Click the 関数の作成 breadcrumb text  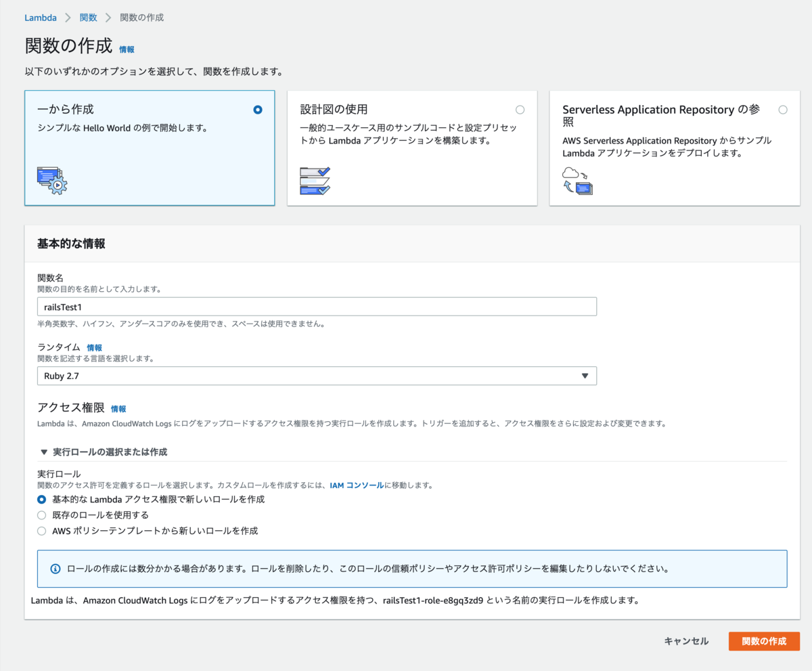point(141,18)
